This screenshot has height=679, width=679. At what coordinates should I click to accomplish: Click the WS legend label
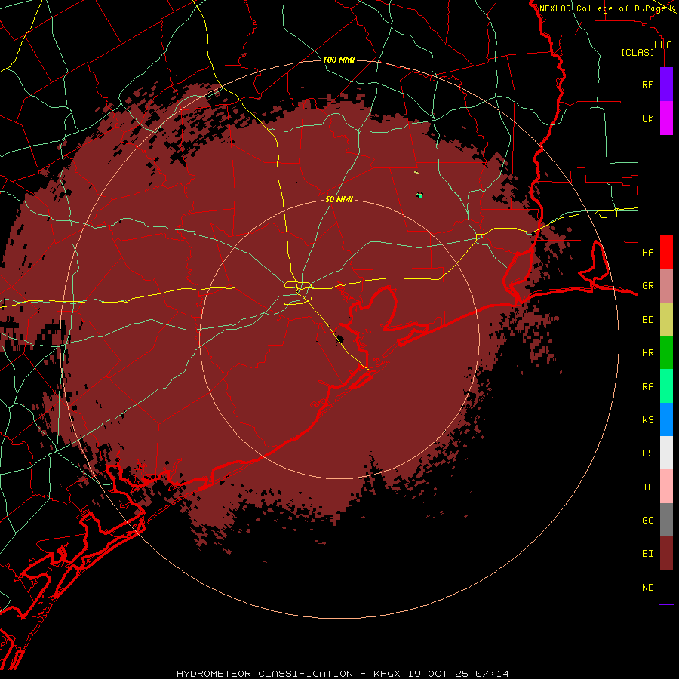(648, 419)
